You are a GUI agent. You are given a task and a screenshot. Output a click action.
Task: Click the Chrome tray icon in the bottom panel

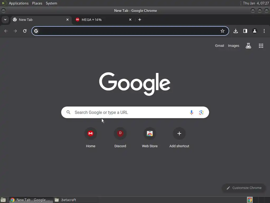[x=250, y=200]
